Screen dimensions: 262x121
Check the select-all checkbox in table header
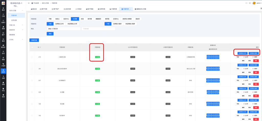tap(32, 47)
